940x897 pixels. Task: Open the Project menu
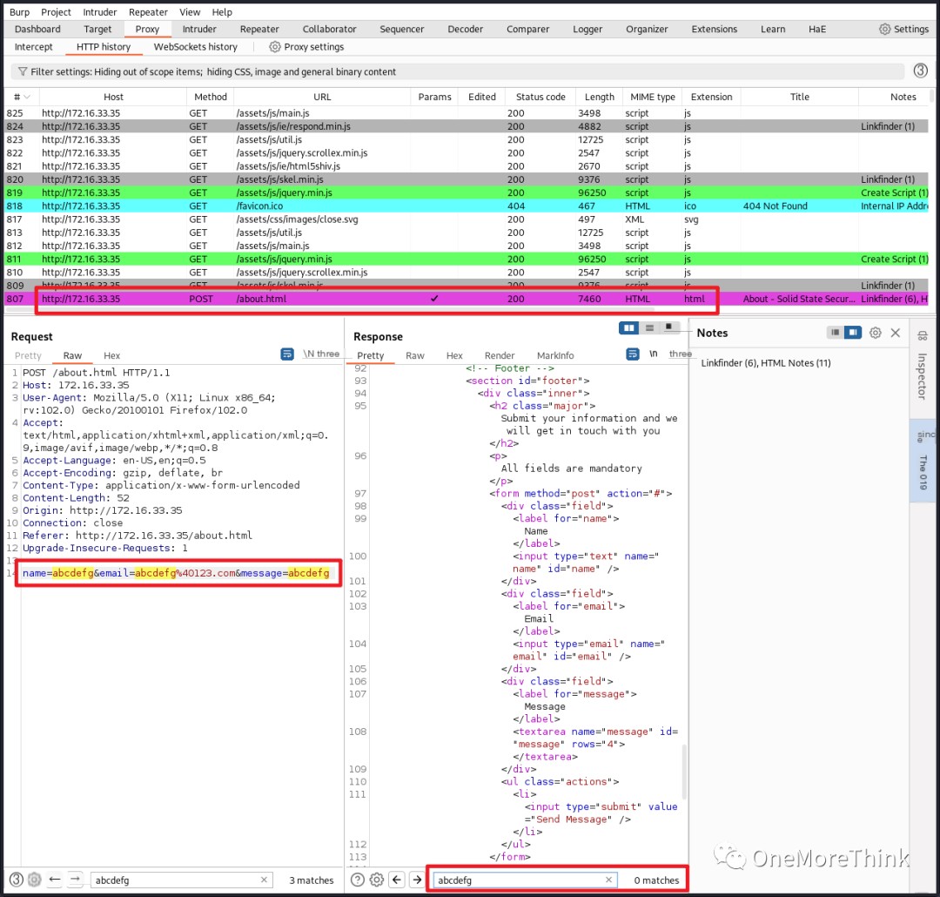pyautogui.click(x=56, y=12)
